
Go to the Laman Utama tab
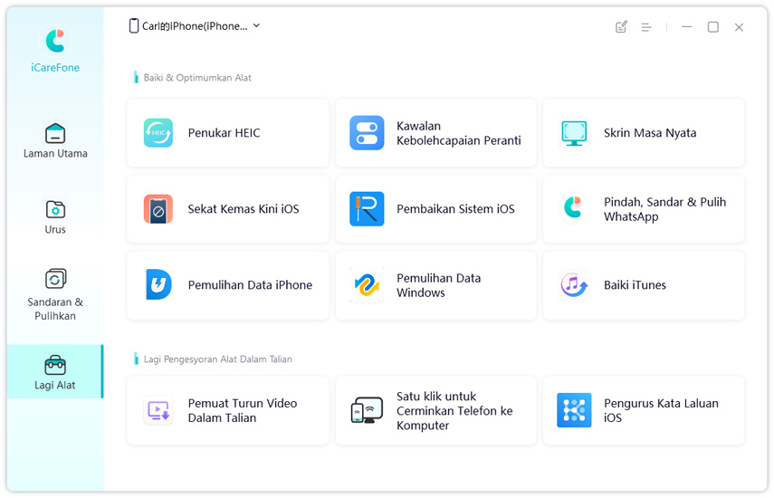(55, 140)
